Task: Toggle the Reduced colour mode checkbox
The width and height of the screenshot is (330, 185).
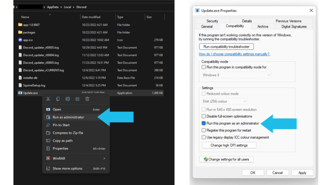Action: point(204,93)
